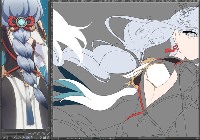The image size is (200, 140).
Task: Click canvas zoom value 25.0
Action: (x=68, y=138)
